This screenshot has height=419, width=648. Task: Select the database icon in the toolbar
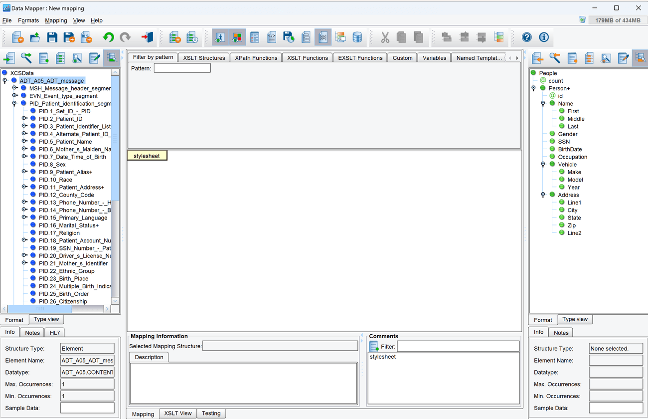tap(357, 37)
